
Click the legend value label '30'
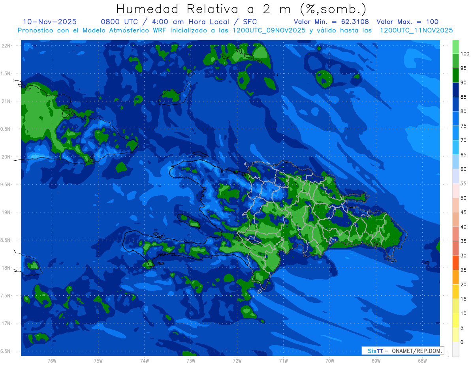pos(463,255)
